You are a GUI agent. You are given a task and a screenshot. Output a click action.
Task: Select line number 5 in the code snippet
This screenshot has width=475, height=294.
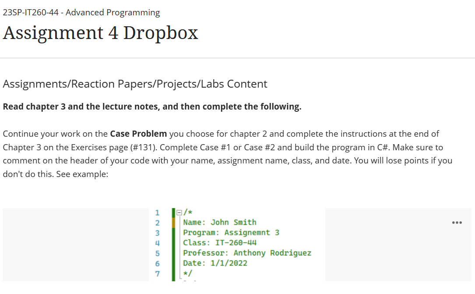click(156, 253)
